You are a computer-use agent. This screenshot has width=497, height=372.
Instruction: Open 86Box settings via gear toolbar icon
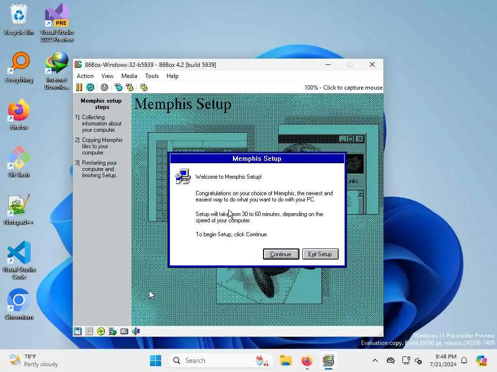tap(144, 87)
